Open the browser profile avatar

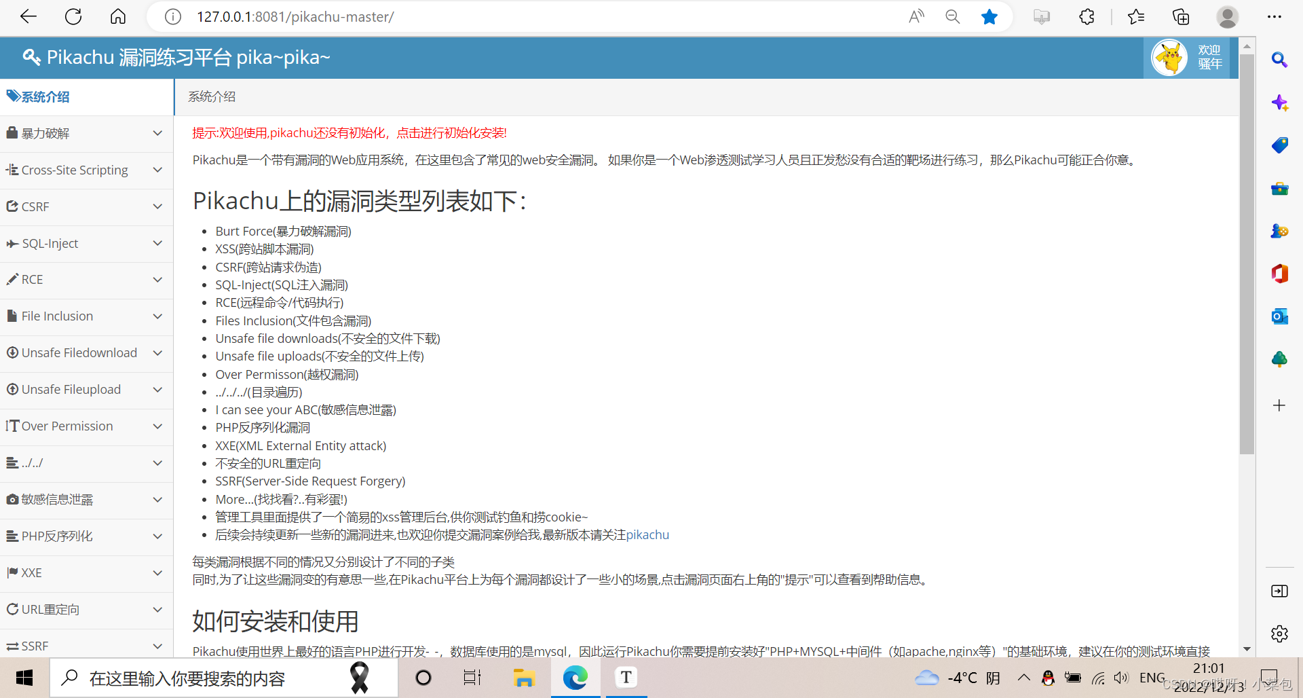click(x=1227, y=17)
